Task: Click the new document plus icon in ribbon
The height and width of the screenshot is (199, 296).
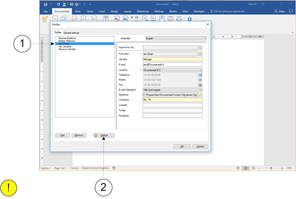Action: tap(55, 19)
